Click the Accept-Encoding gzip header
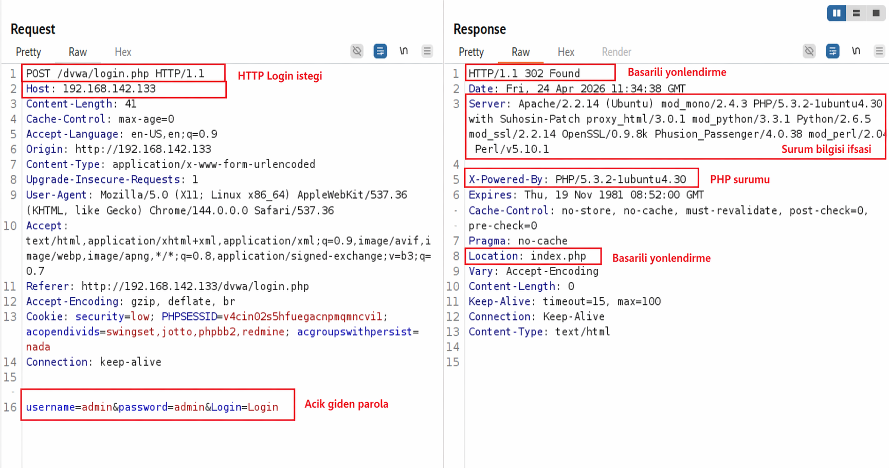 coord(131,301)
